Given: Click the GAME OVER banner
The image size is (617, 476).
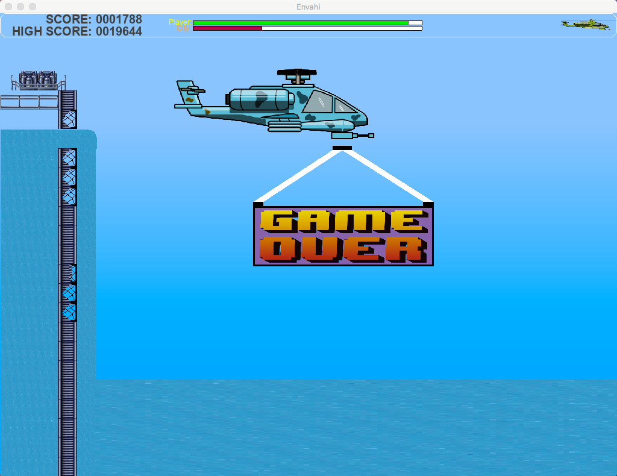Looking at the screenshot, I should 343,235.
